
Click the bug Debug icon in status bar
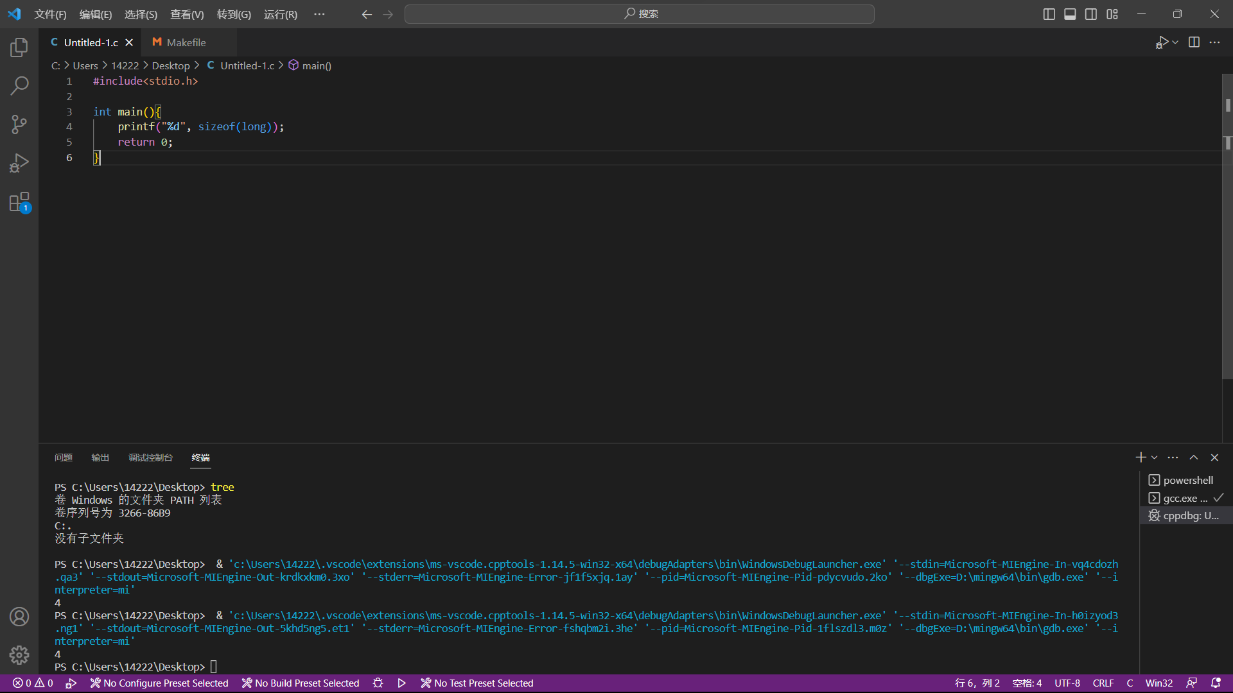[378, 683]
